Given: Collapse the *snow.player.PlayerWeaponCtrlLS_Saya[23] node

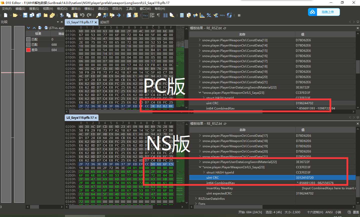Looking at the screenshot, I should click(200, 167).
